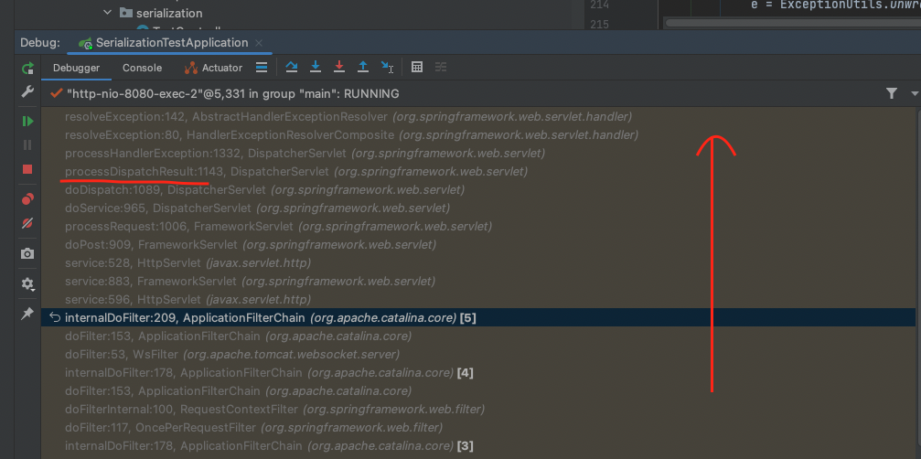
Task: Select frame doPost:909 FrameworkServlet
Action: 478,244
